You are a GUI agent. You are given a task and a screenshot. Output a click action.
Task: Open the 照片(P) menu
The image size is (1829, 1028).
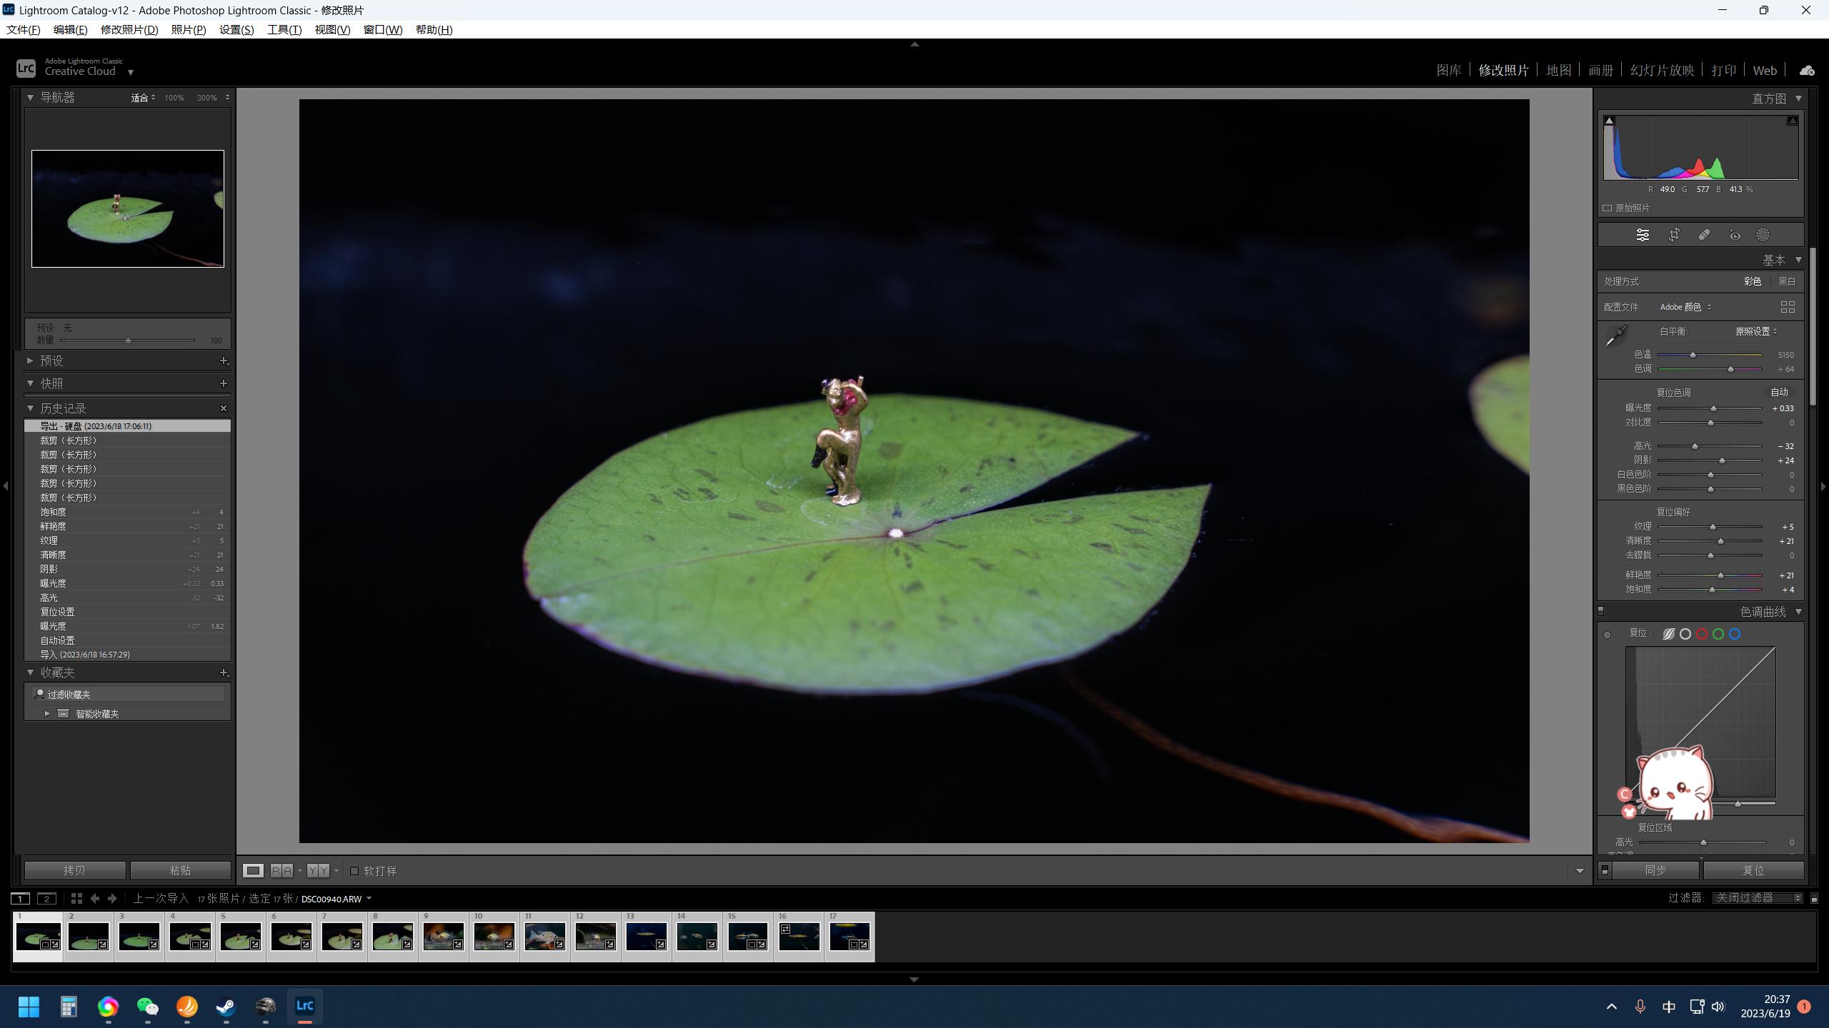pos(189,29)
